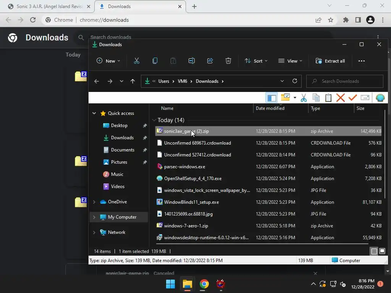This screenshot has width=391, height=293.
Task: Go back with Explorer back arrow
Action: [97, 81]
